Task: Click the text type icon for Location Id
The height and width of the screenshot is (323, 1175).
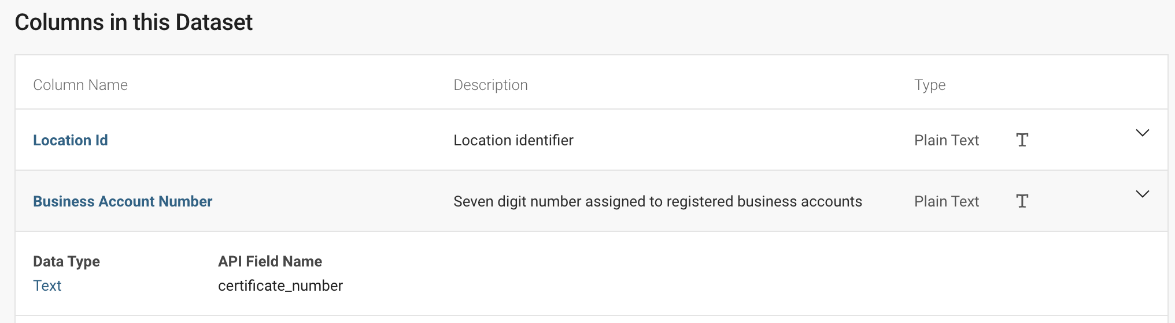Action: click(1022, 140)
